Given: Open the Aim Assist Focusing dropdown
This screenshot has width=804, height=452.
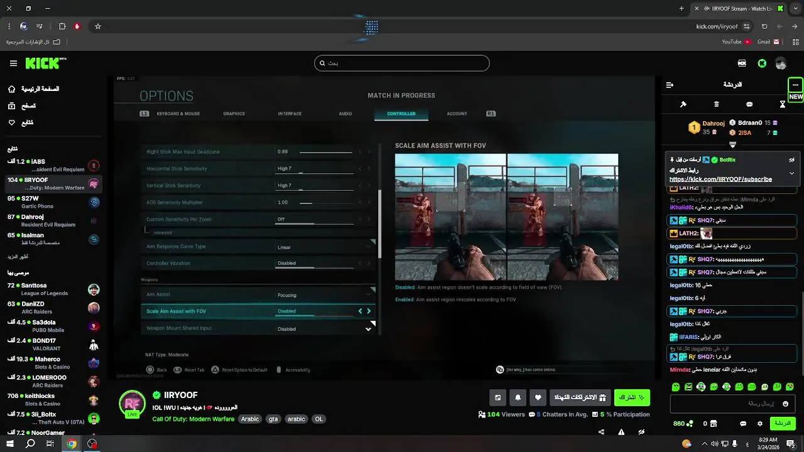Looking at the screenshot, I should pos(258,294).
